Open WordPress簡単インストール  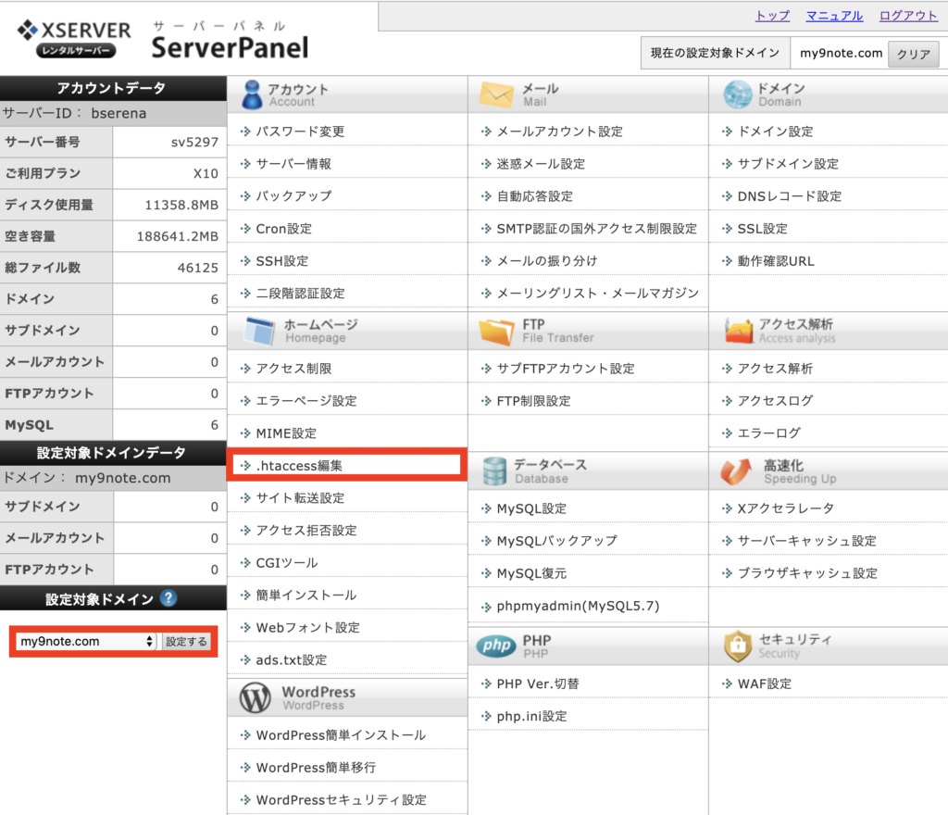[341, 735]
